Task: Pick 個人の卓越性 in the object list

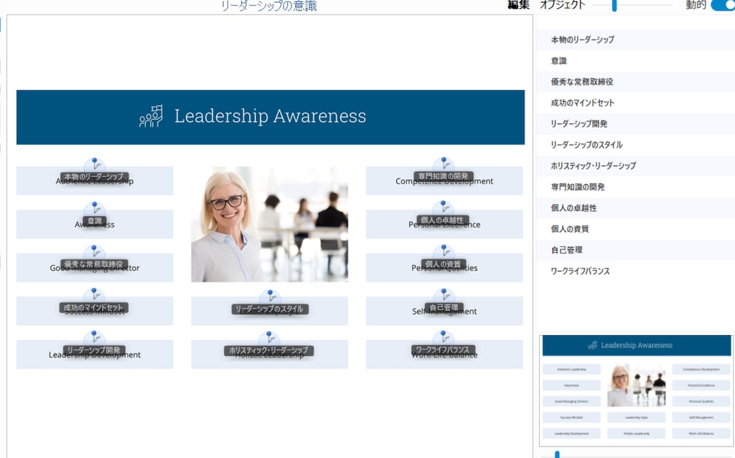Action: click(636, 208)
